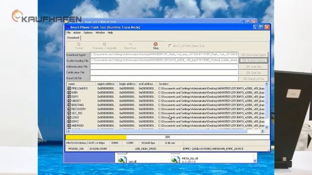Click partition list scroll down arrow

267,127
